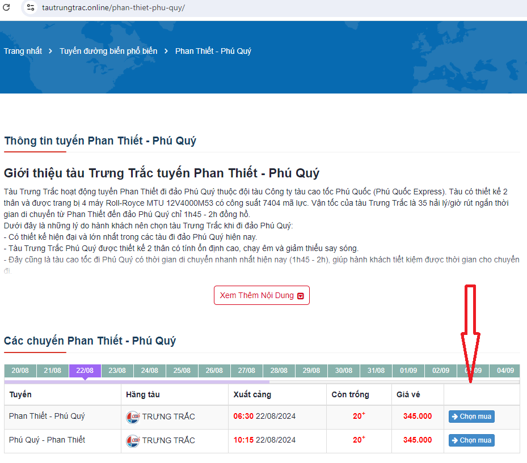Image resolution: width=527 pixels, height=463 pixels.
Task: Expand content with Xem Thêm Nội Dung button
Action: 262,295
